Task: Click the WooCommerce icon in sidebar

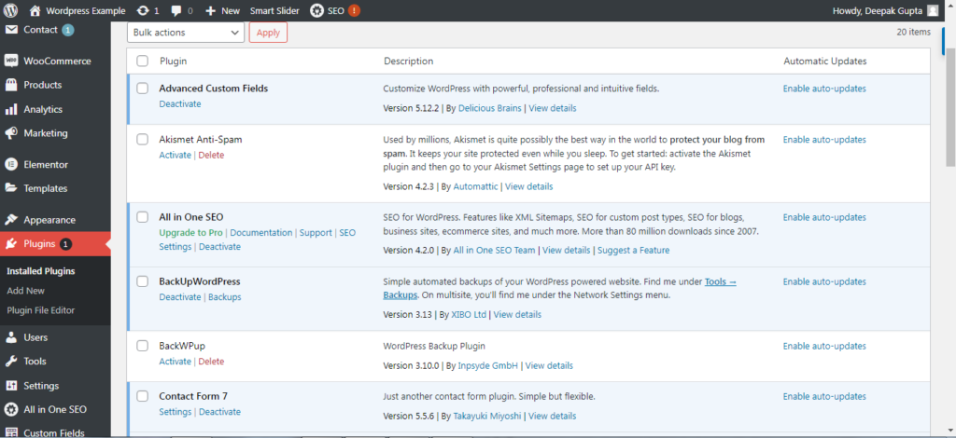Action: (x=11, y=61)
